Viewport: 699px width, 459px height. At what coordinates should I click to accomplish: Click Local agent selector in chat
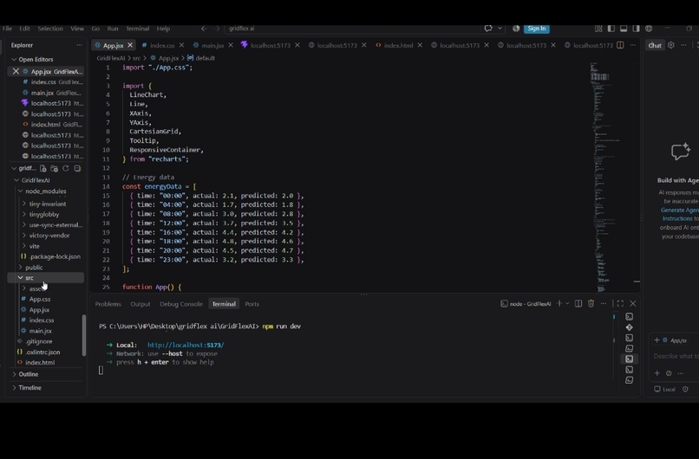tap(664, 389)
